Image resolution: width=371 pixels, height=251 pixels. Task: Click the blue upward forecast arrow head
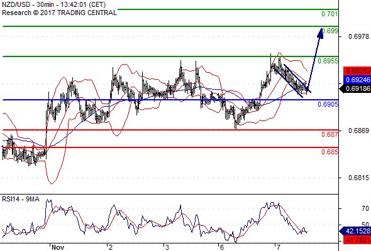tap(320, 33)
